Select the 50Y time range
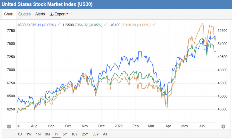The image size is (232, 139). coord(96,134)
